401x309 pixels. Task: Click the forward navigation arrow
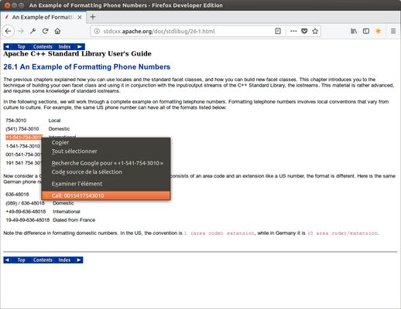[21, 31]
